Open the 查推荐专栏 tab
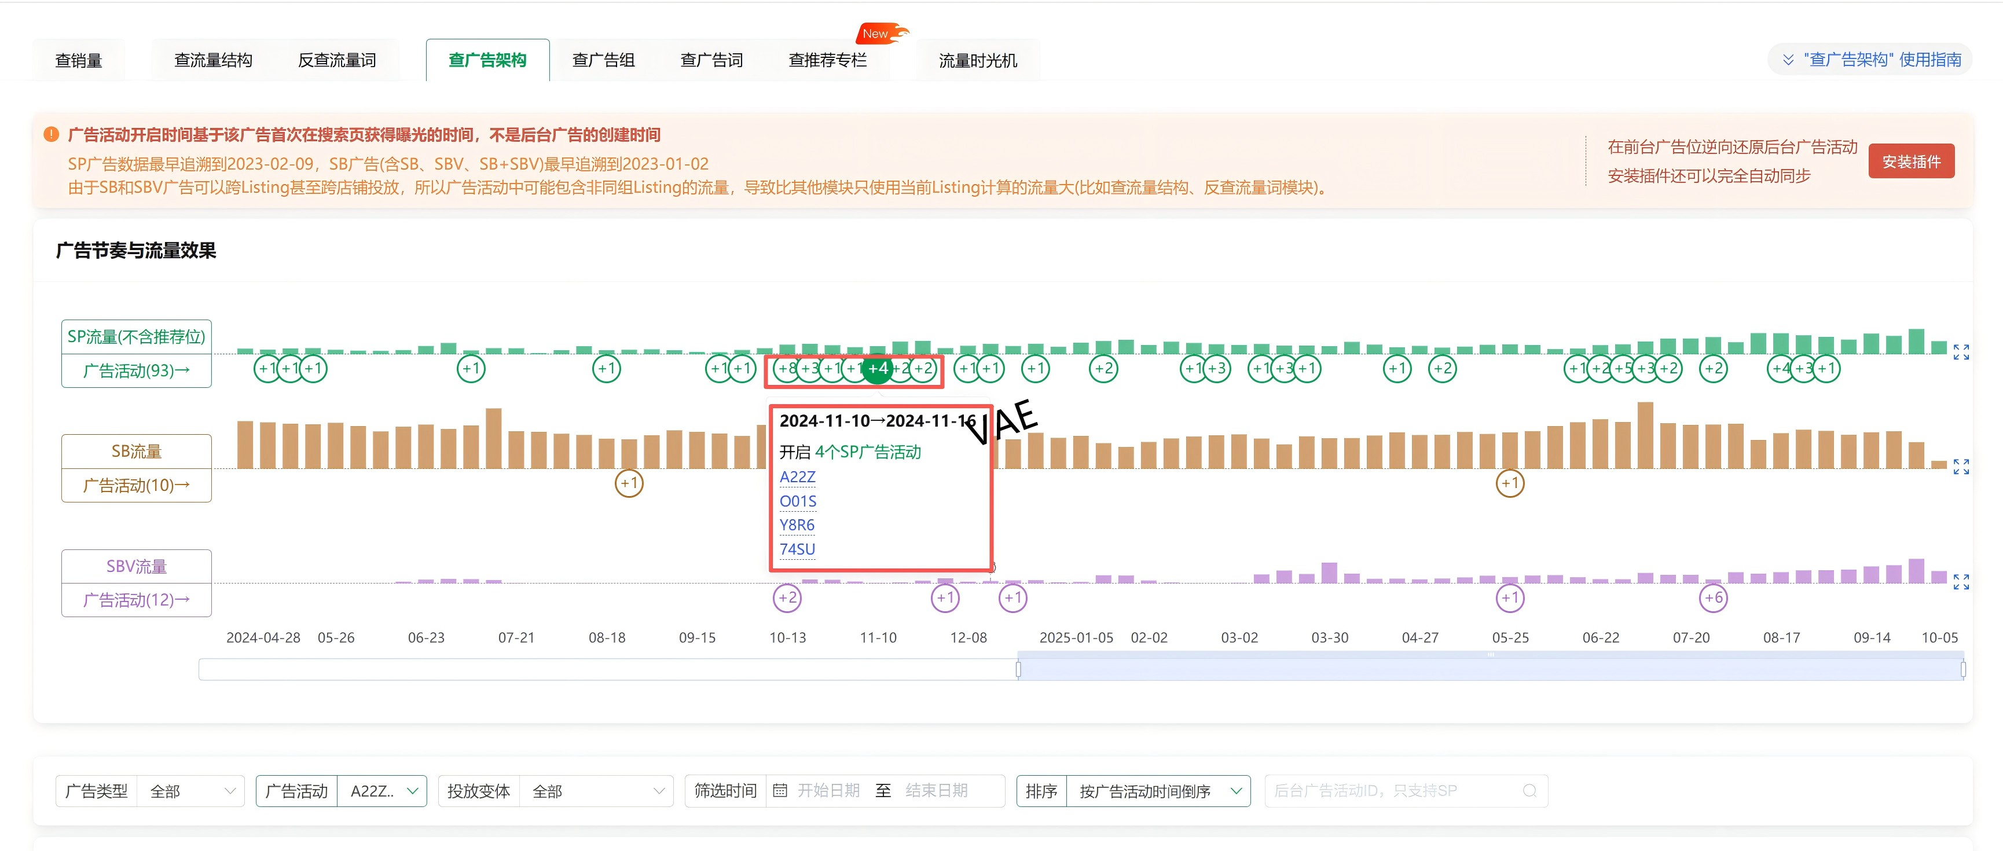Image resolution: width=2003 pixels, height=851 pixels. (x=827, y=60)
